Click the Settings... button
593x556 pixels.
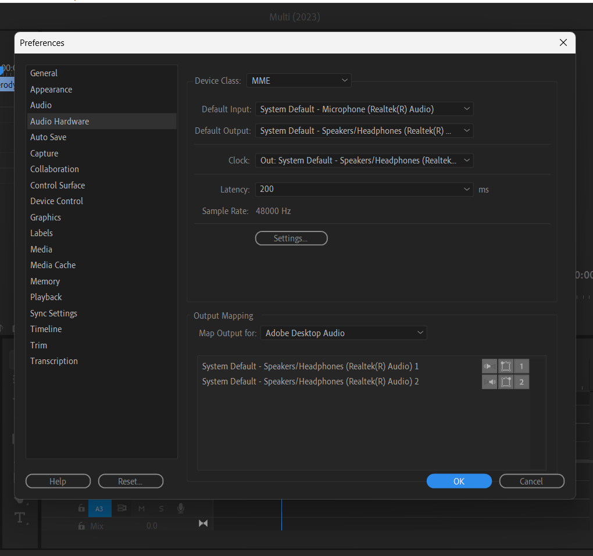click(291, 238)
